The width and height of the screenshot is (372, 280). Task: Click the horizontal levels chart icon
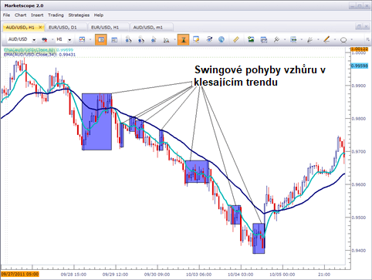tap(293, 39)
